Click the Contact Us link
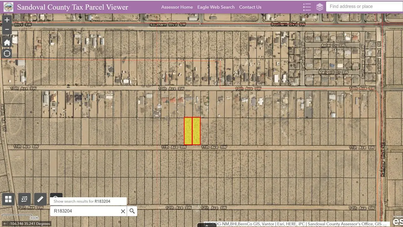The width and height of the screenshot is (403, 227). (250, 7)
